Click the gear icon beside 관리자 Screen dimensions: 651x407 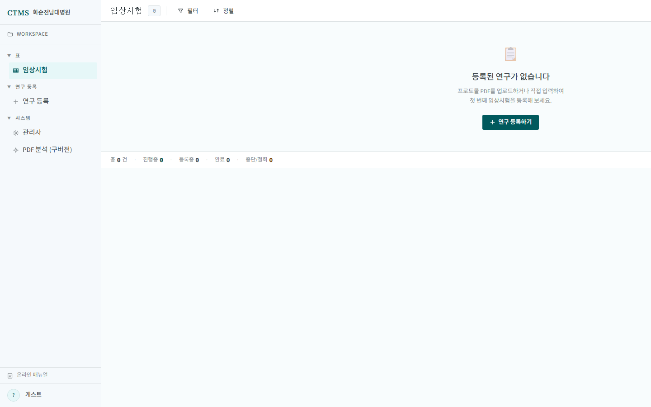click(16, 133)
